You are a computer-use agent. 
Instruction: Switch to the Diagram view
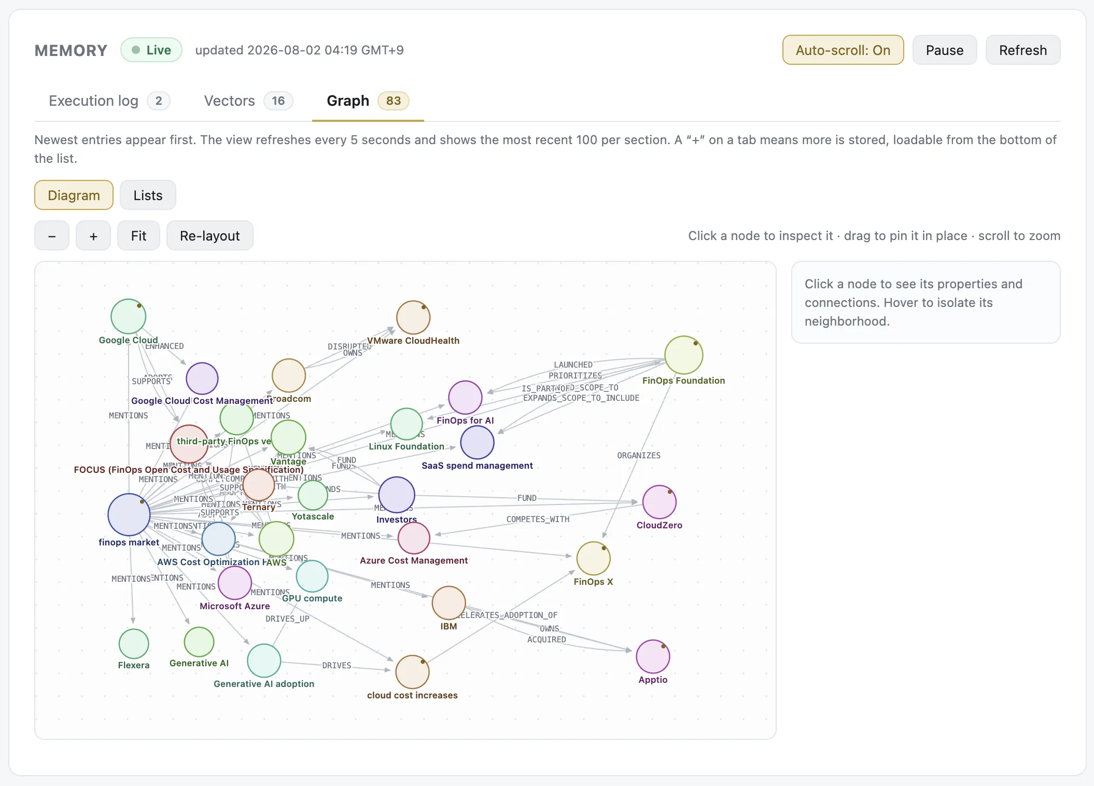74,195
